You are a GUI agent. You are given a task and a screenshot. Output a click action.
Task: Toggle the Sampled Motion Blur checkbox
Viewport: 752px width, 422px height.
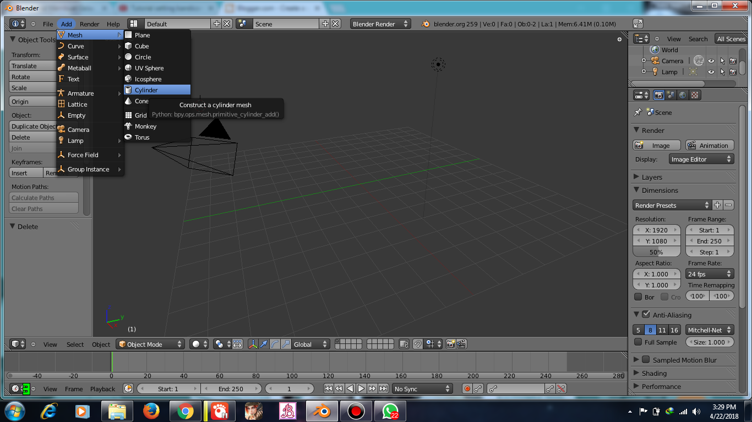pyautogui.click(x=646, y=360)
